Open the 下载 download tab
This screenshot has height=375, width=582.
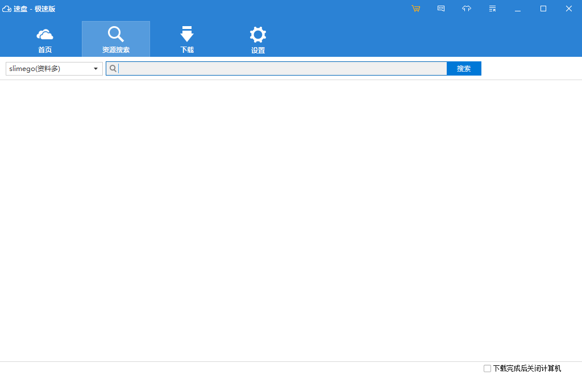187,40
